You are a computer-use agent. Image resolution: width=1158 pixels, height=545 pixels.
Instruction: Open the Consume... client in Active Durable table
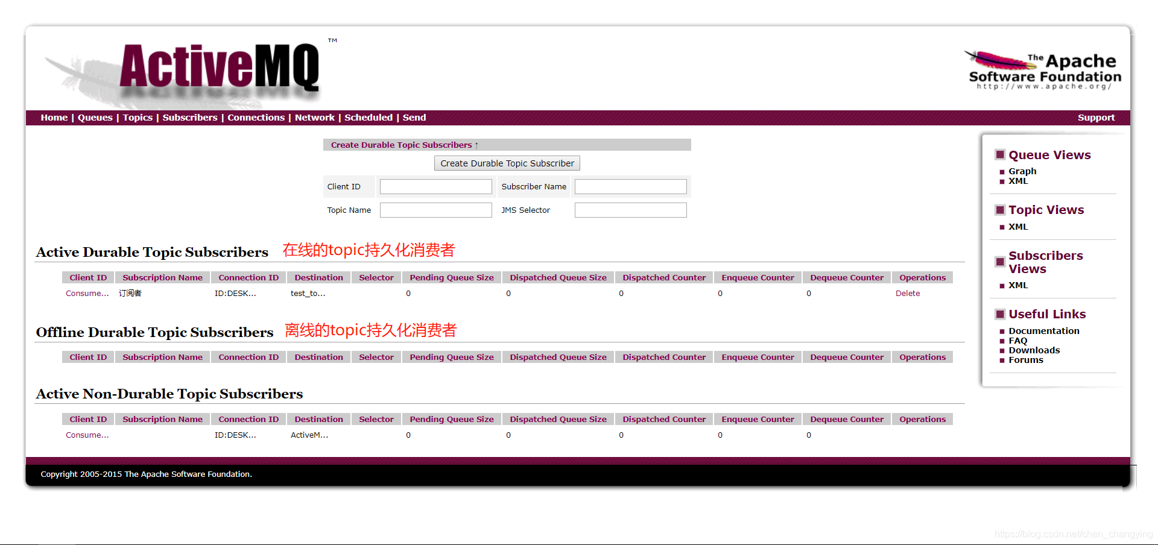[87, 294]
